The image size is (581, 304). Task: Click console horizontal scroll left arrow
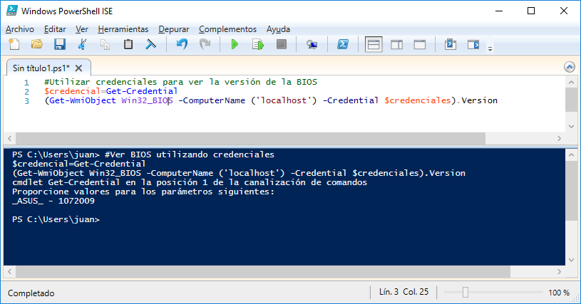10,271
